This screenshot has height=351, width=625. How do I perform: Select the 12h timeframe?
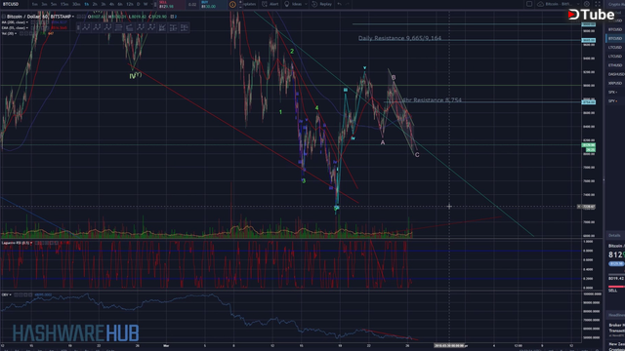click(130, 4)
